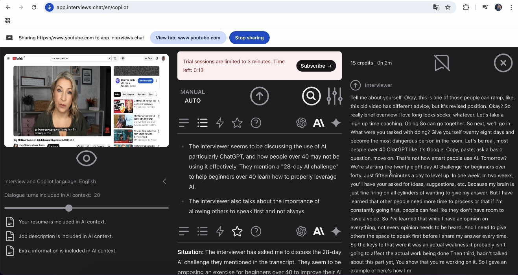This screenshot has height=275, width=518.
Task: Select the lightning bolt quick answer icon
Action: point(220,123)
